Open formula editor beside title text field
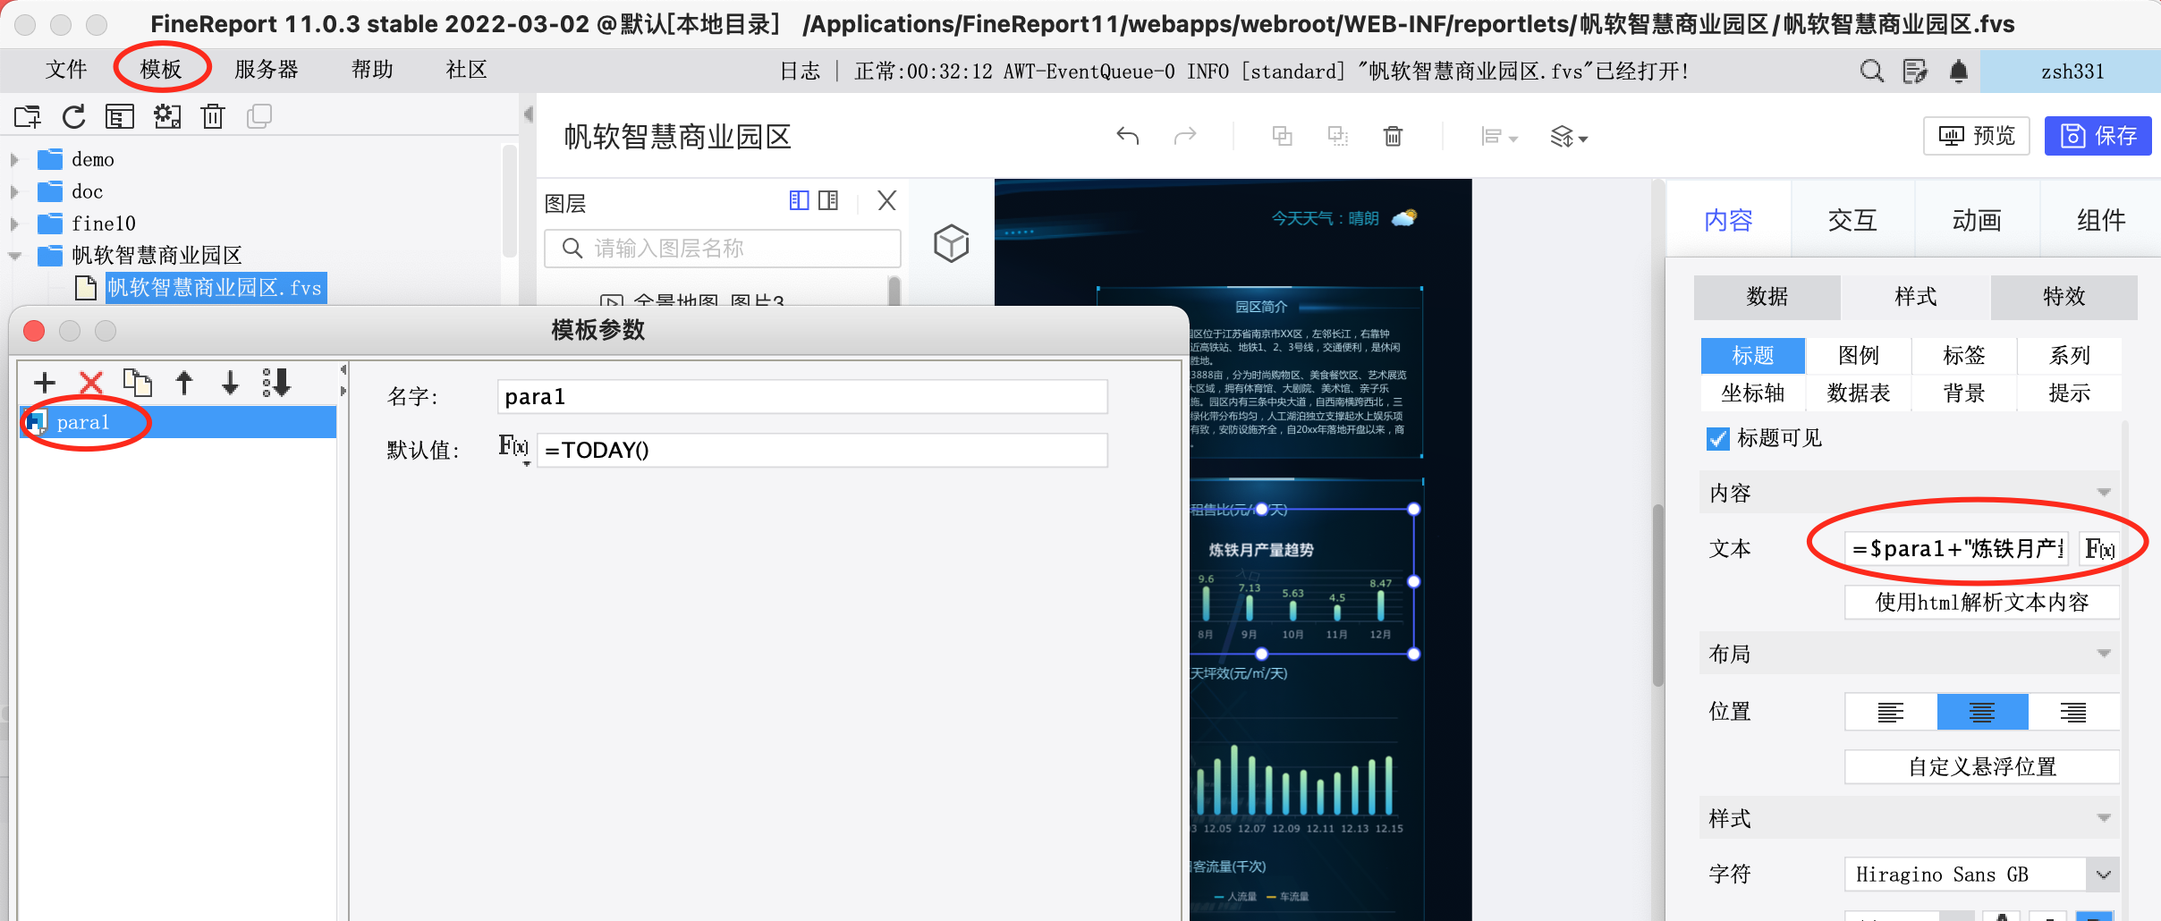 tap(2098, 548)
